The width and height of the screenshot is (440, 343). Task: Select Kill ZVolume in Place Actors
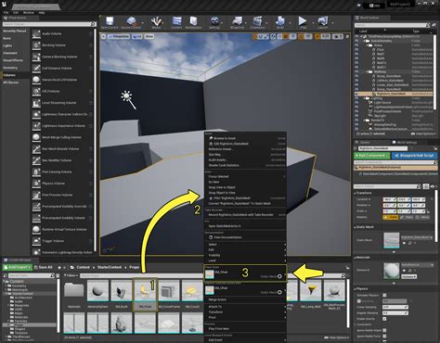point(62,91)
